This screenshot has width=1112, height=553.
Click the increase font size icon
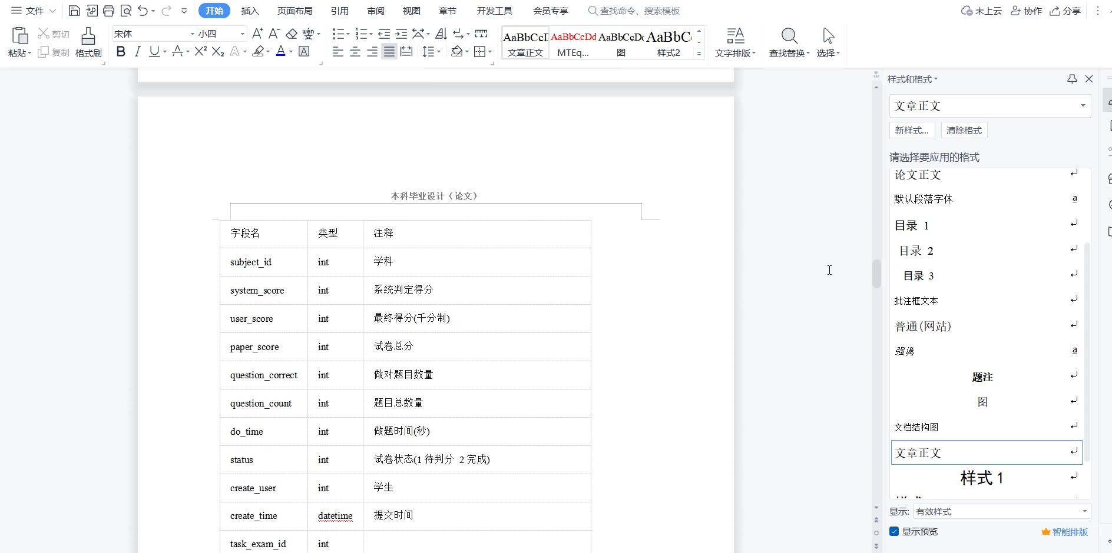[x=257, y=34]
